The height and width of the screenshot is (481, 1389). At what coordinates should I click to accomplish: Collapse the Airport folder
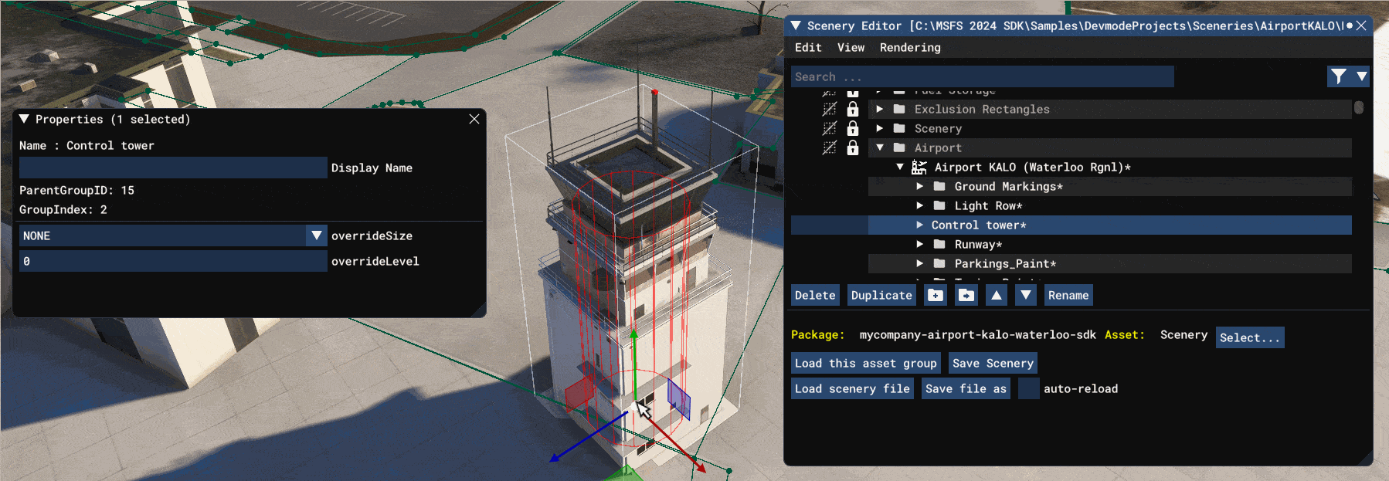[879, 147]
